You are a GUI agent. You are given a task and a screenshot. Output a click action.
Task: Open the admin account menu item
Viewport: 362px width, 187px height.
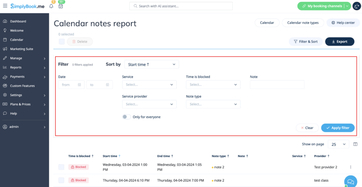24,127
